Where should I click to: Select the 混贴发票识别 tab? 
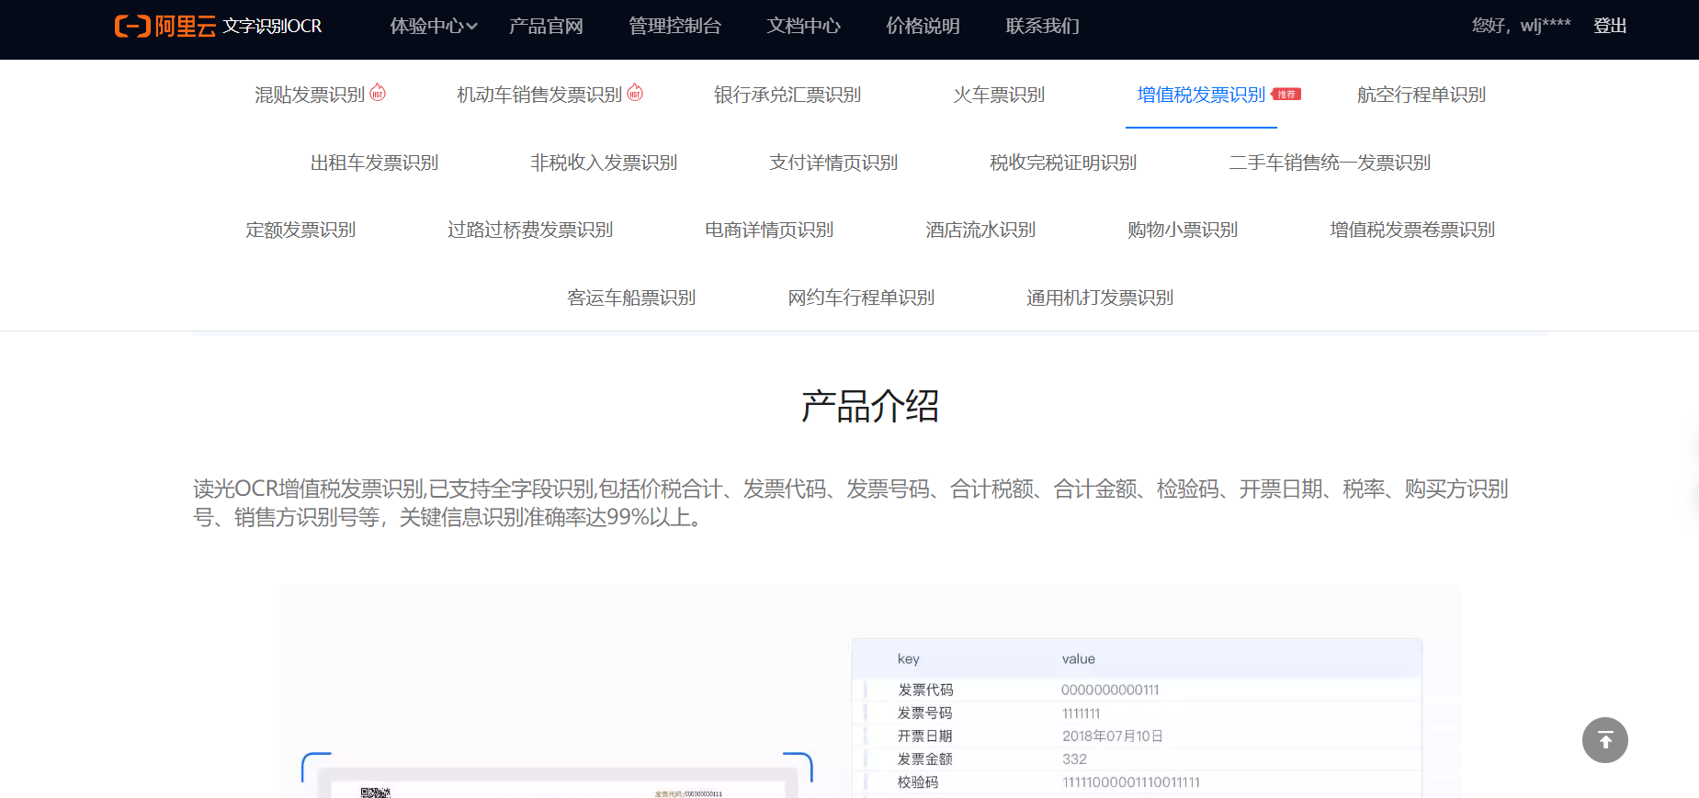[x=310, y=95]
